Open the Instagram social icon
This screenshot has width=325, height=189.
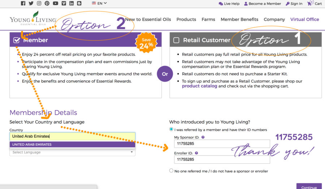pos(39,3)
